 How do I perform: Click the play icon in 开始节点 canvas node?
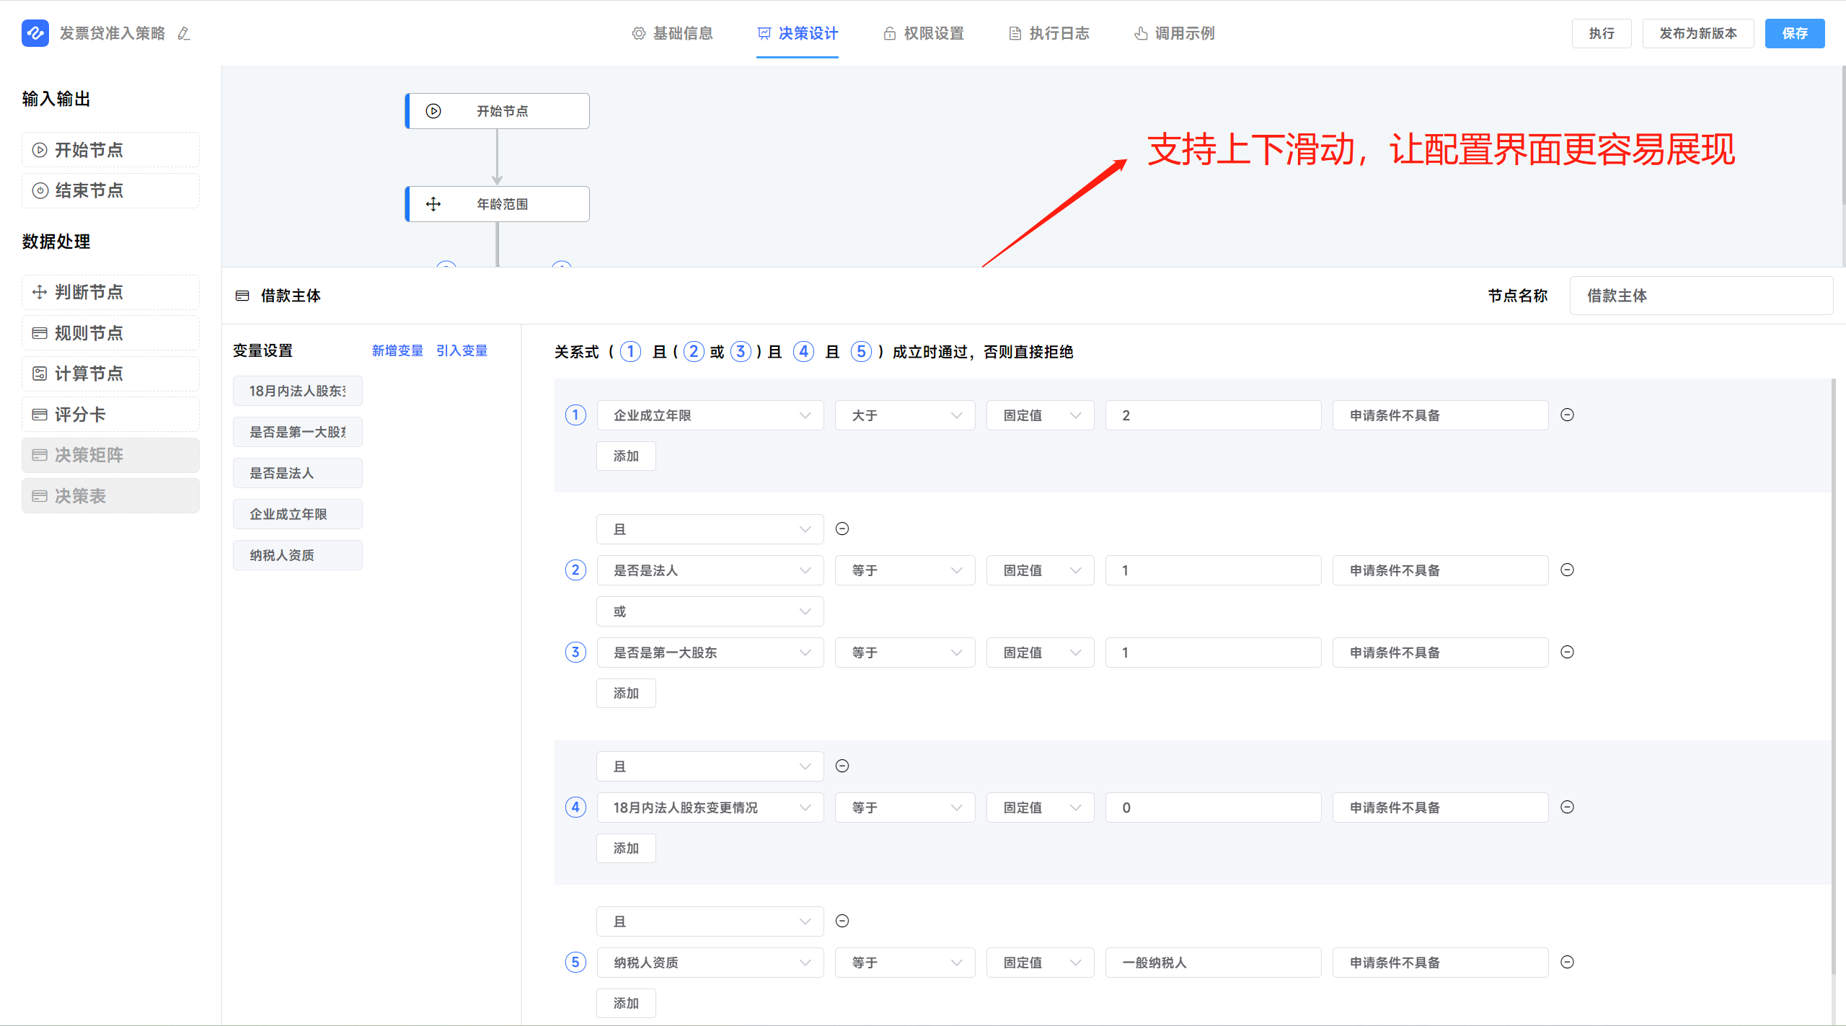tap(433, 111)
